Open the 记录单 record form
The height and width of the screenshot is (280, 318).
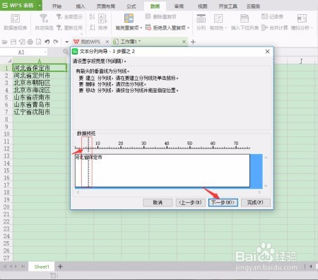(272, 16)
